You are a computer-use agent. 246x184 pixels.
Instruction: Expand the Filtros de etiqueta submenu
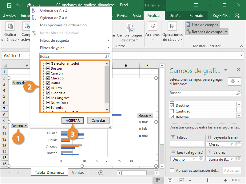coord(74,40)
